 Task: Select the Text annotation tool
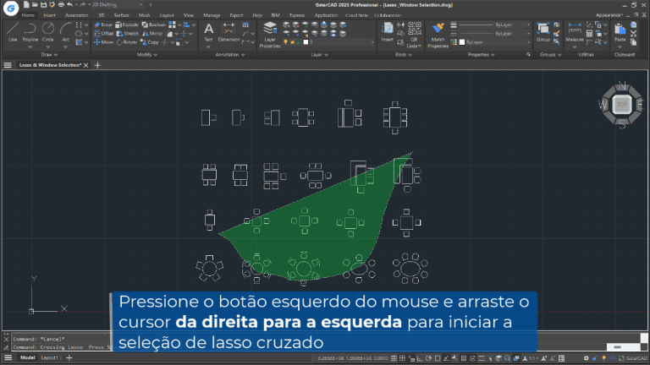pos(208,32)
